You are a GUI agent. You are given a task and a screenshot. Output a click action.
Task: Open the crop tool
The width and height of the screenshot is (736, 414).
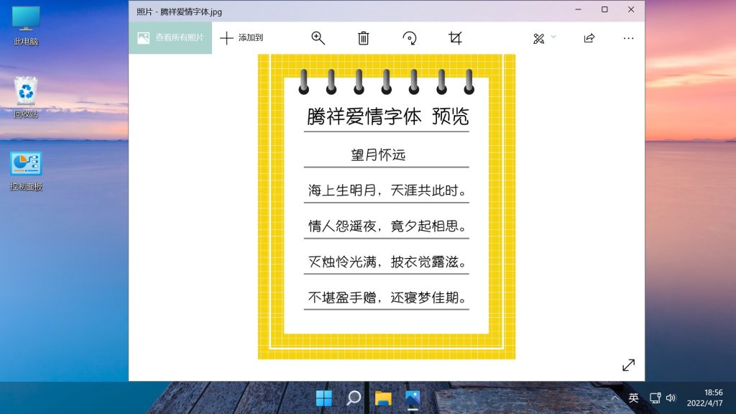tap(455, 38)
